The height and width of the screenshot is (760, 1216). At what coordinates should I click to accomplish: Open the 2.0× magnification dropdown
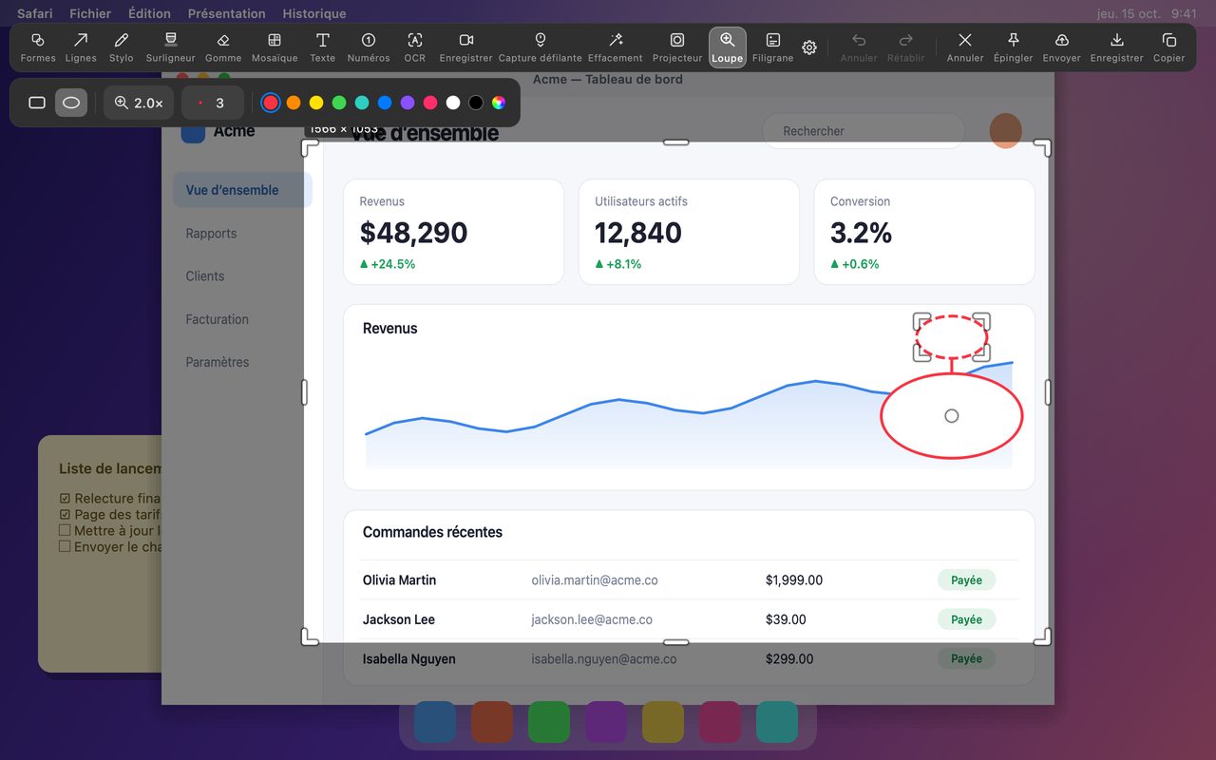coord(139,103)
